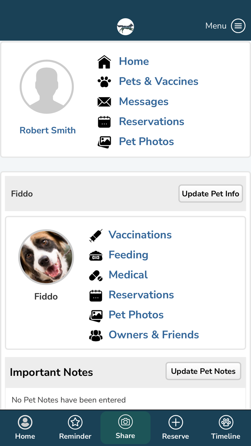Click the Owners & Friends people icon
Viewport: 251px width, 446px height.
coord(96,335)
